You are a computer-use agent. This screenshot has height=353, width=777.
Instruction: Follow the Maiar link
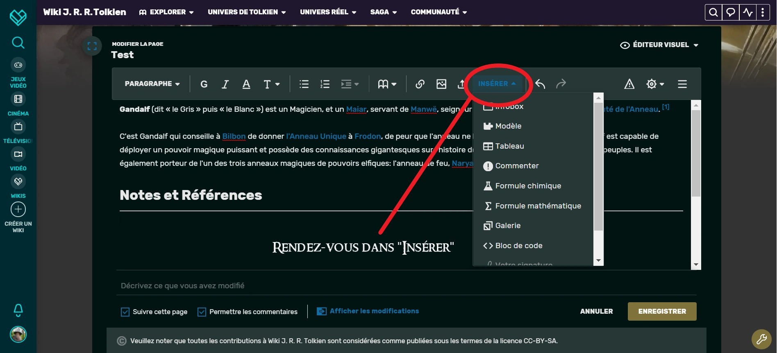point(356,109)
